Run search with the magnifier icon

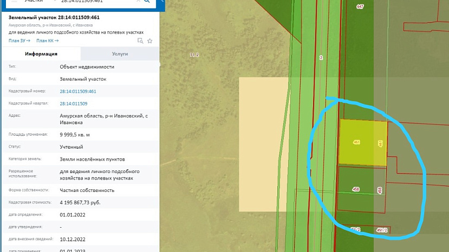(147, 2)
